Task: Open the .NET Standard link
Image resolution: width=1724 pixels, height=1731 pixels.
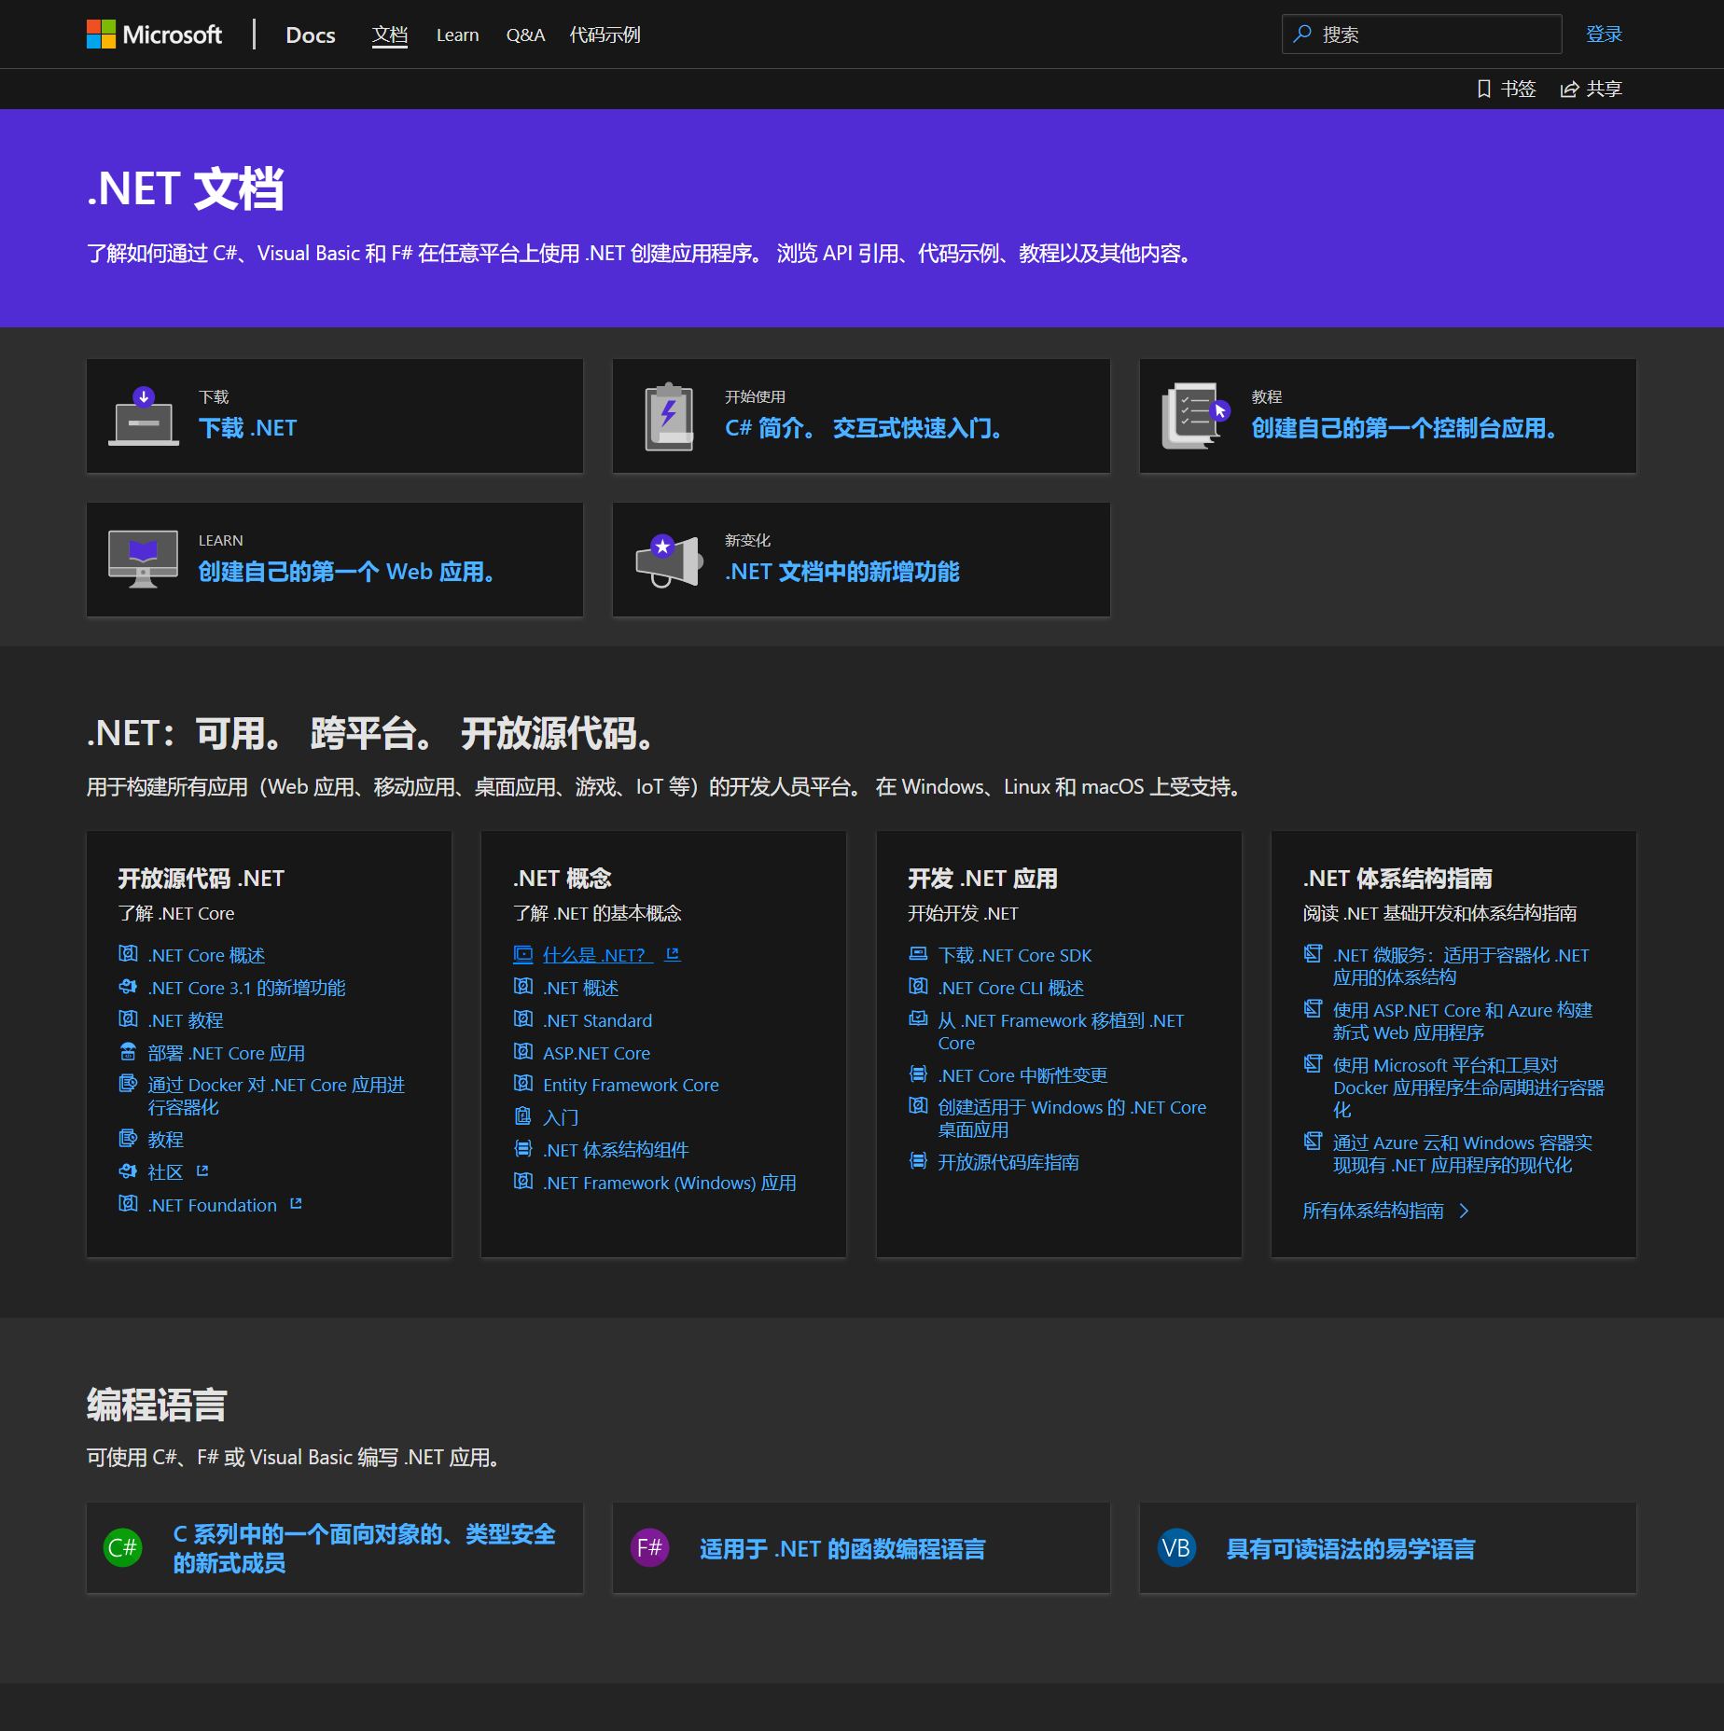Action: pos(598,1020)
